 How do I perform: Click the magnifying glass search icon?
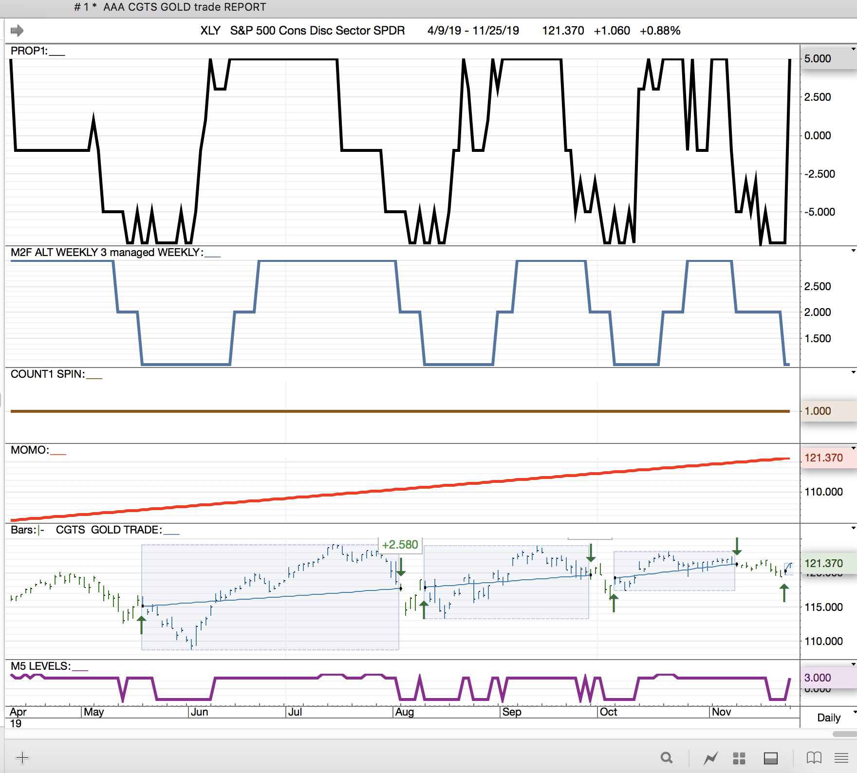point(667,758)
